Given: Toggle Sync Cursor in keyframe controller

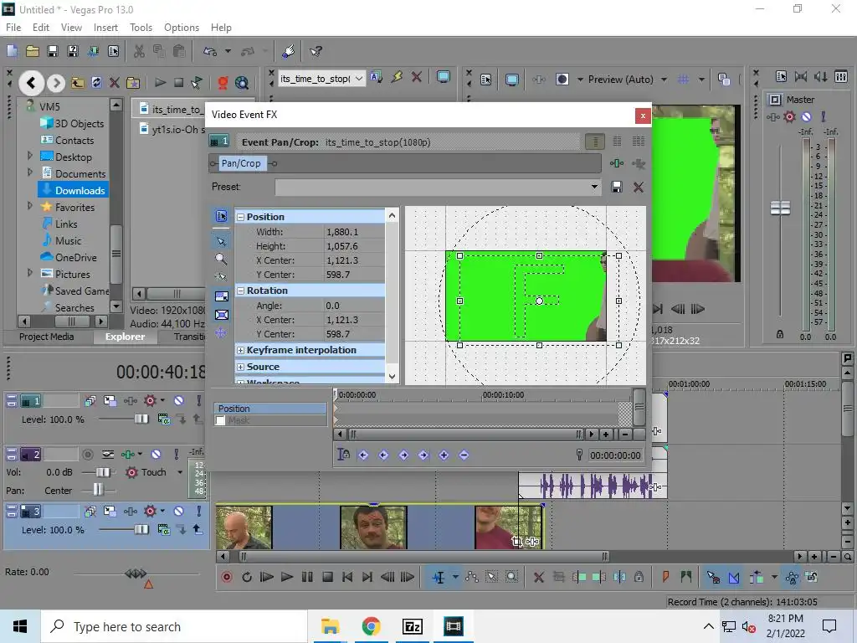Looking at the screenshot, I should click(x=343, y=455).
